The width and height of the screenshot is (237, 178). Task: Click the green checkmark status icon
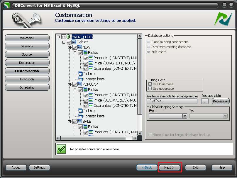pos(61,149)
